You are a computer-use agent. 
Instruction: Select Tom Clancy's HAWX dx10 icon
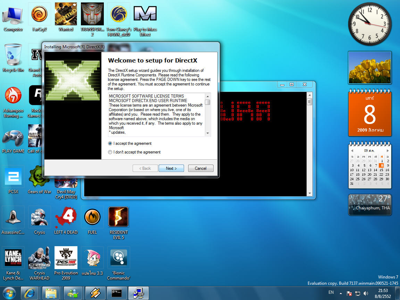click(119, 19)
